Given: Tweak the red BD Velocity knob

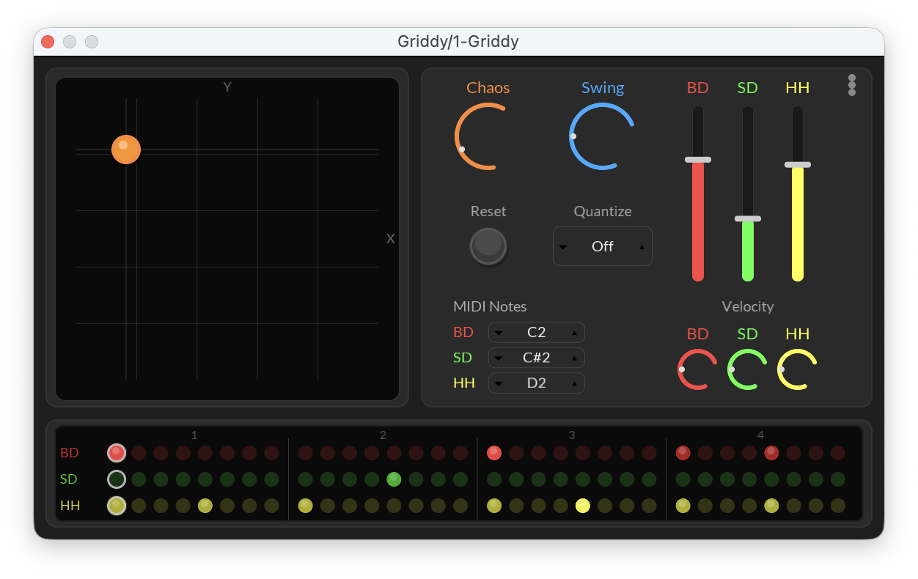Looking at the screenshot, I should coord(697,369).
